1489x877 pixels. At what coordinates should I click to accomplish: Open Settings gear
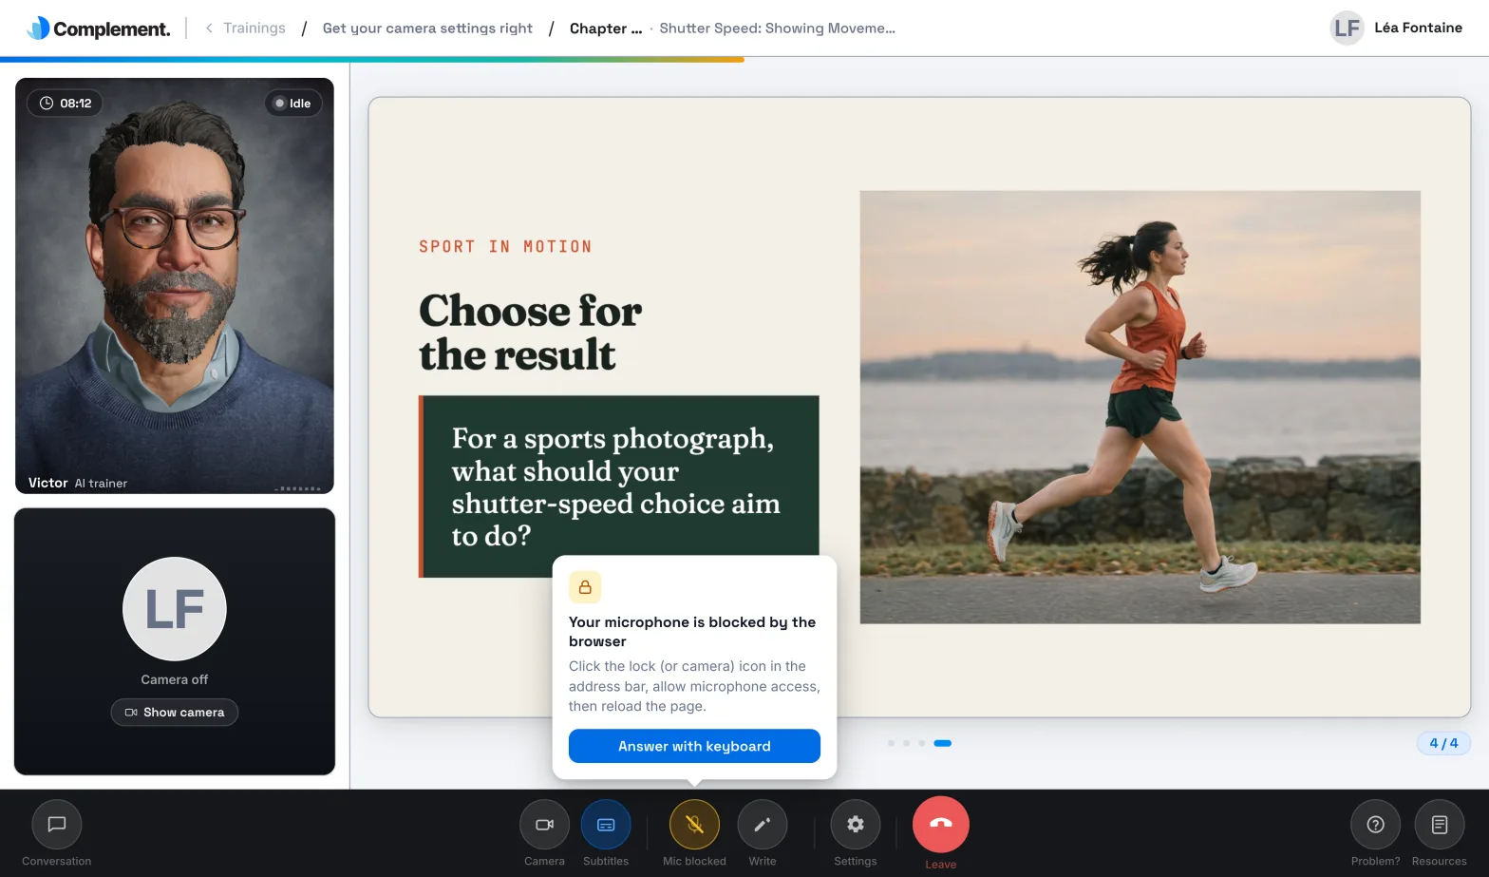coord(856,825)
